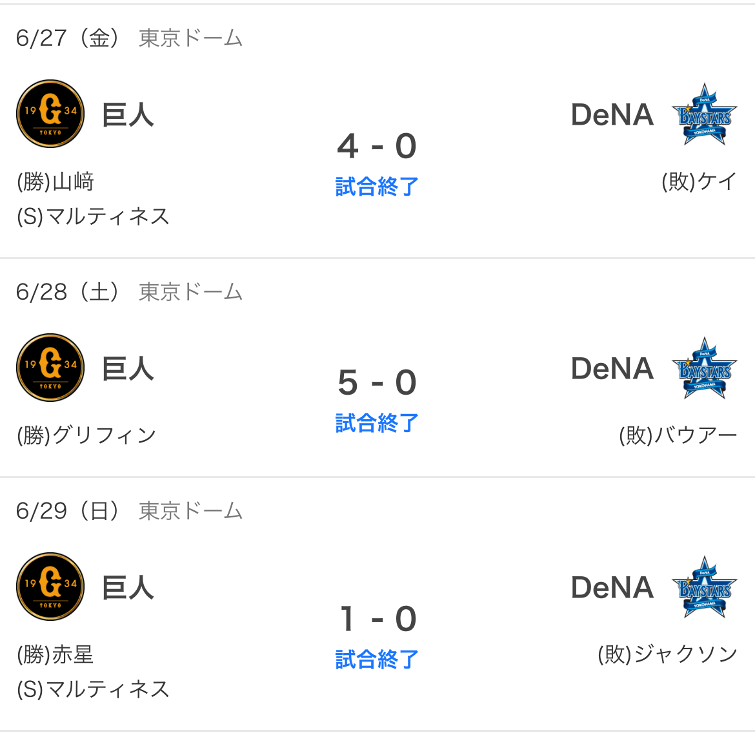This screenshot has width=755, height=739.
Task: Open the 試合終了 link under the 1 - 0 score
Action: [377, 659]
